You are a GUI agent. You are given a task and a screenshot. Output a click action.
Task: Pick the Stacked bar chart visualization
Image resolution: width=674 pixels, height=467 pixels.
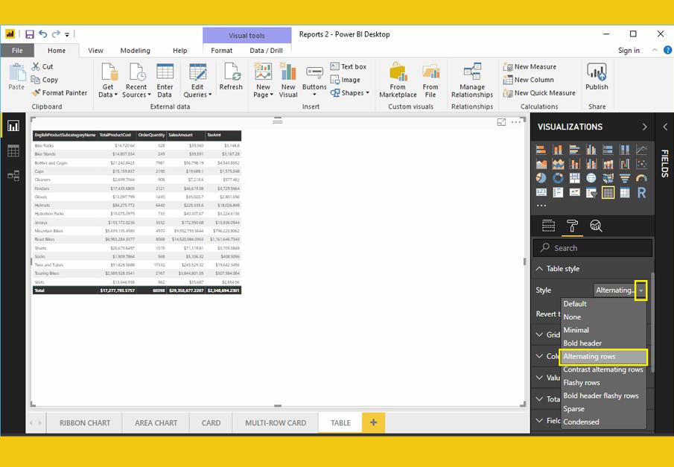[541, 150]
